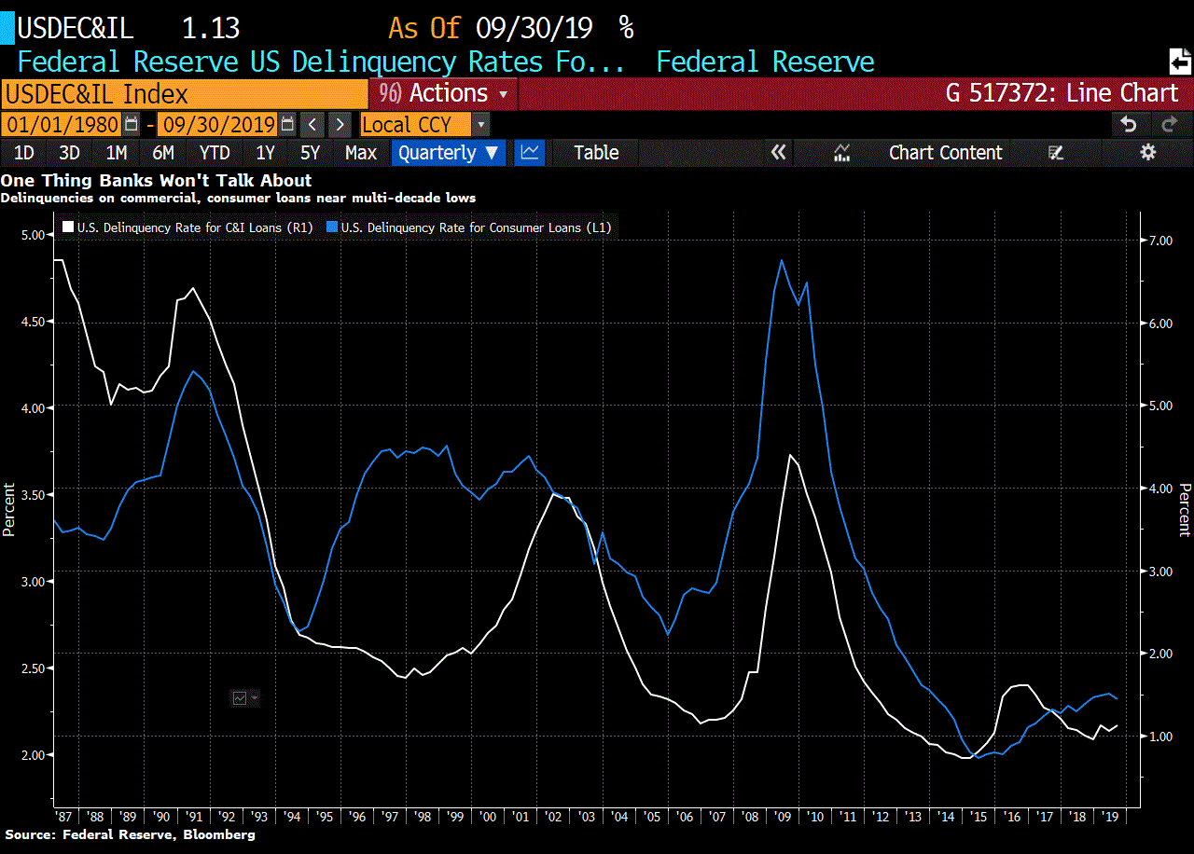
Task: Toggle C&I Loans series in legend
Action: point(187,227)
